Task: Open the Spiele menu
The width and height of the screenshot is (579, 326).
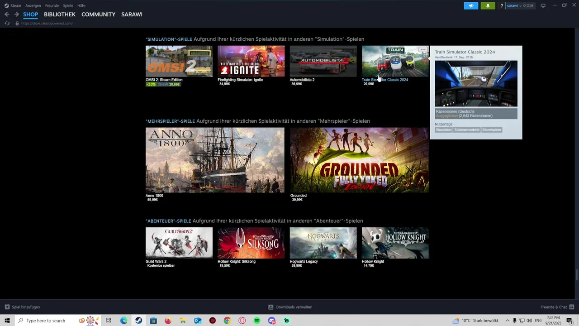Action: coord(68,5)
